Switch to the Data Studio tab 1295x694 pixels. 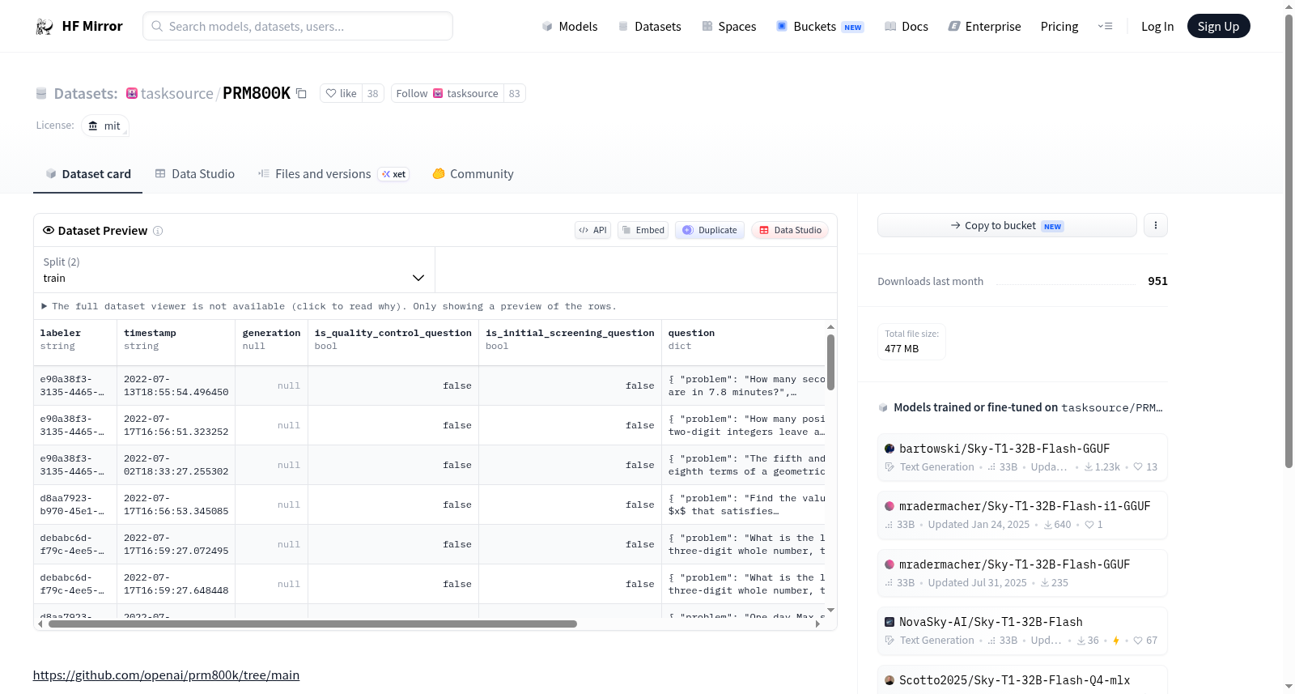click(195, 174)
